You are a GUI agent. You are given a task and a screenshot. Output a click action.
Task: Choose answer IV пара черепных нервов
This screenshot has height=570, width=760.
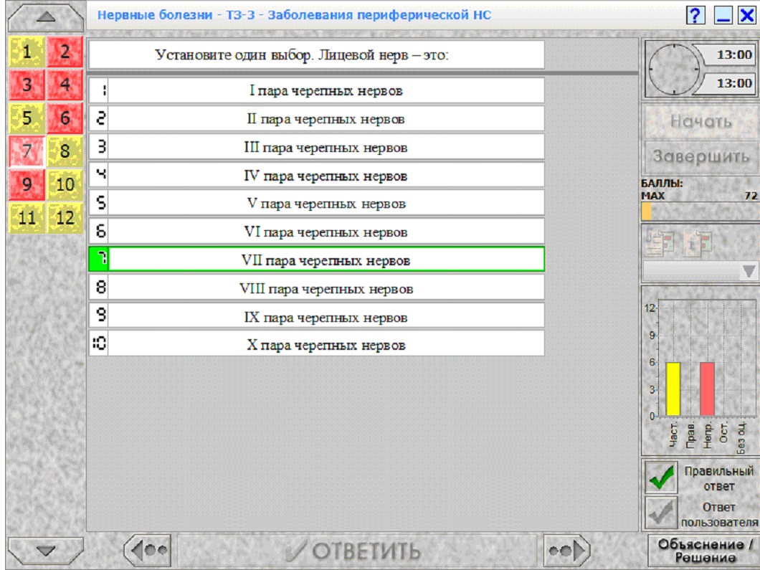316,176
